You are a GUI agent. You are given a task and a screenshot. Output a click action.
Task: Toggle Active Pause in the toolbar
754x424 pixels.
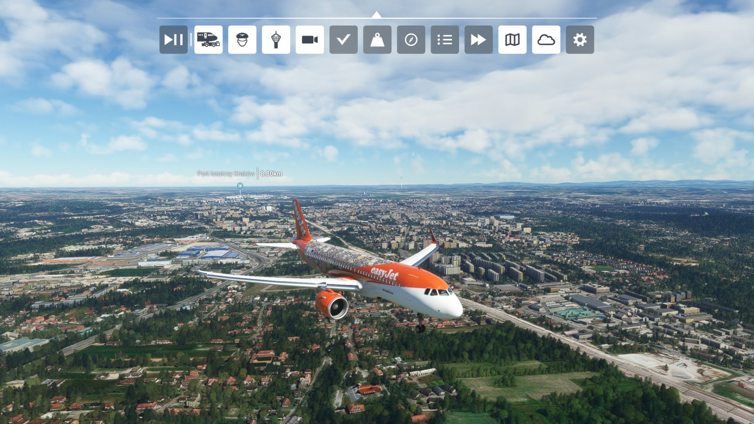[173, 40]
